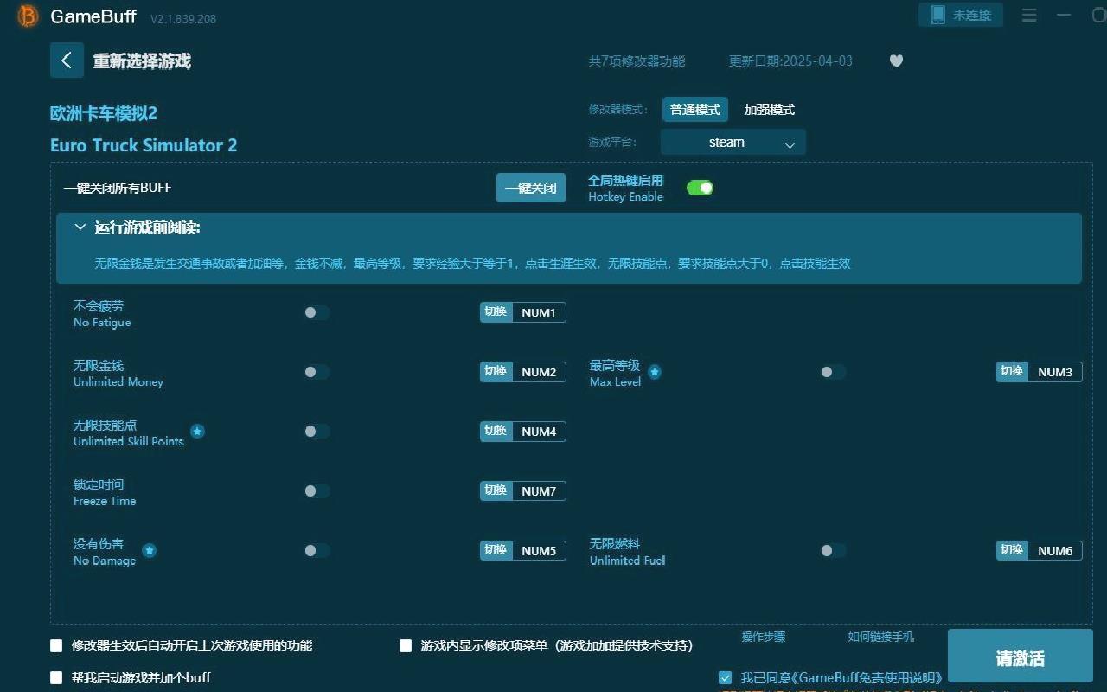Click the NUM3 hotkey field
This screenshot has height=692, width=1107.
(x=1055, y=372)
